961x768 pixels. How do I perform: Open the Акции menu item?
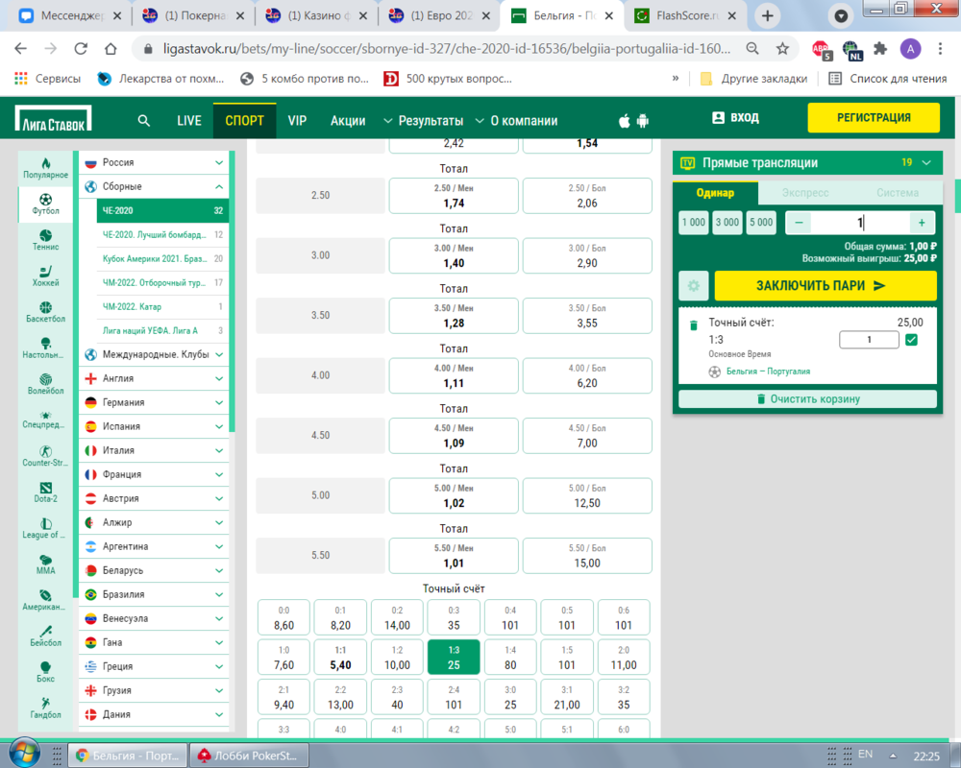[x=348, y=121]
